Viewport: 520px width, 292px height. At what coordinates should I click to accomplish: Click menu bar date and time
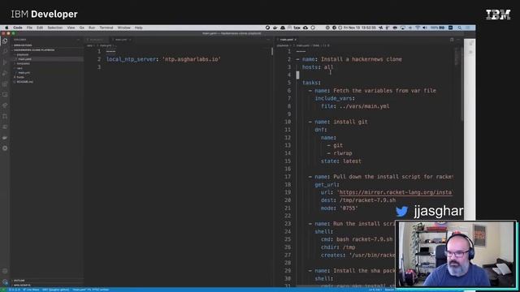pos(359,28)
